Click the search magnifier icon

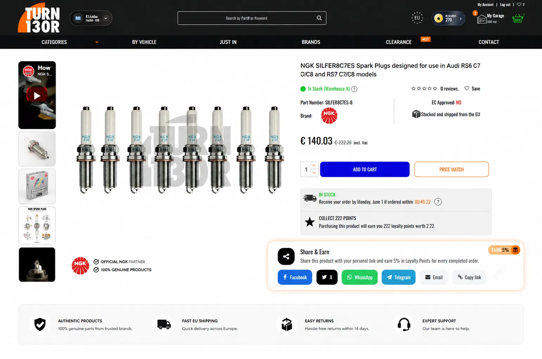click(319, 18)
